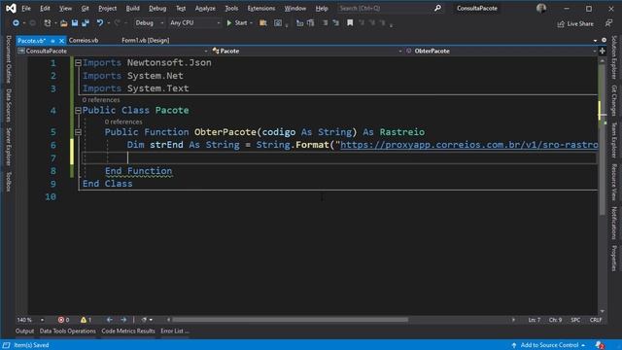
Task: Open the Debug configuration dropdown
Action: 149,23
